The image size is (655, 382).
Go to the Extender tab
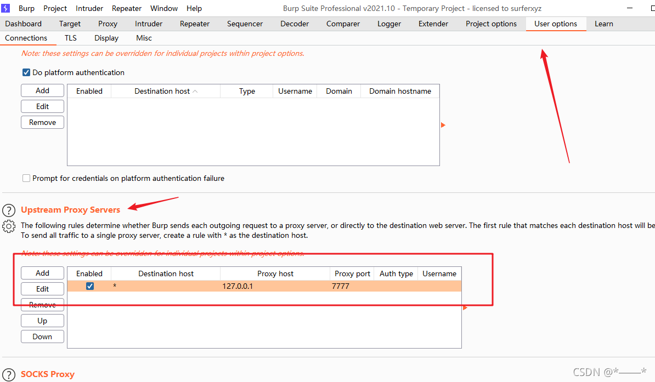(433, 24)
